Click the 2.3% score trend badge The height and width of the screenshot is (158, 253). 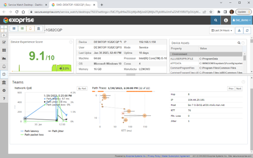pyautogui.click(x=64, y=68)
